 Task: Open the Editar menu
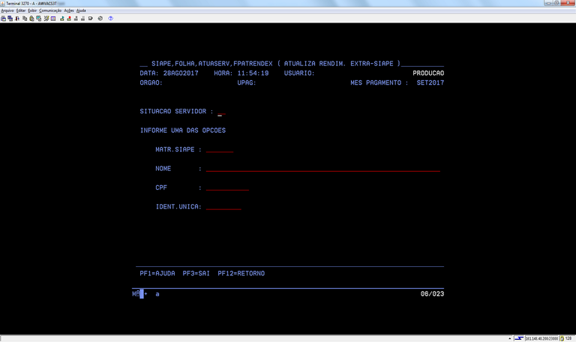pos(21,10)
